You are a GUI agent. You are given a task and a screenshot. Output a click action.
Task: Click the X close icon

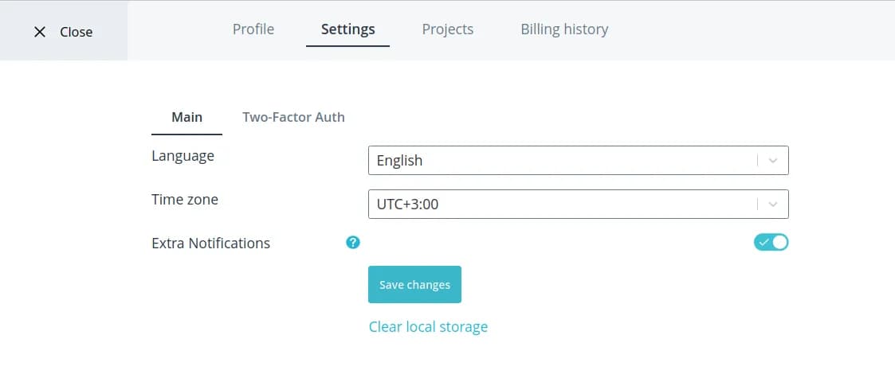click(x=40, y=32)
